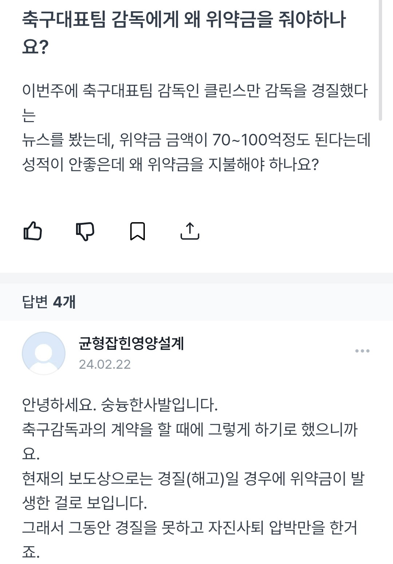Click the line with 위약금 금액이 70~100억
Screen dimensions: 393x564
tap(196, 140)
